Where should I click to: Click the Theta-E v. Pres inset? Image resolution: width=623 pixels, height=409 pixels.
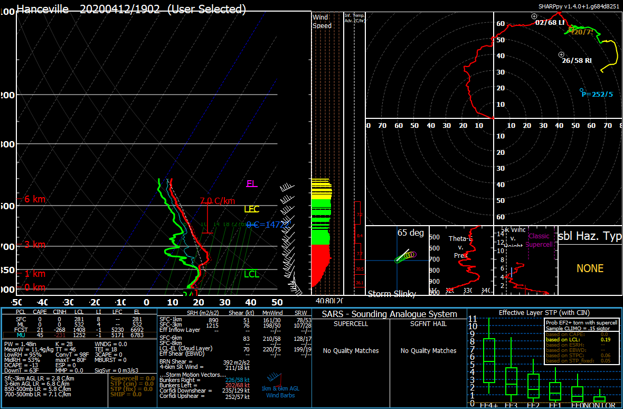coord(461,261)
